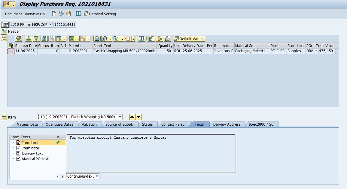Click the Material PO text document icon

tap(18, 159)
